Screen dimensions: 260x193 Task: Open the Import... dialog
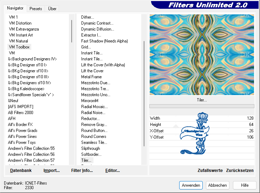point(52,171)
